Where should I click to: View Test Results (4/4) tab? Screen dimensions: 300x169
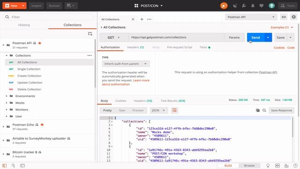pos(173,101)
